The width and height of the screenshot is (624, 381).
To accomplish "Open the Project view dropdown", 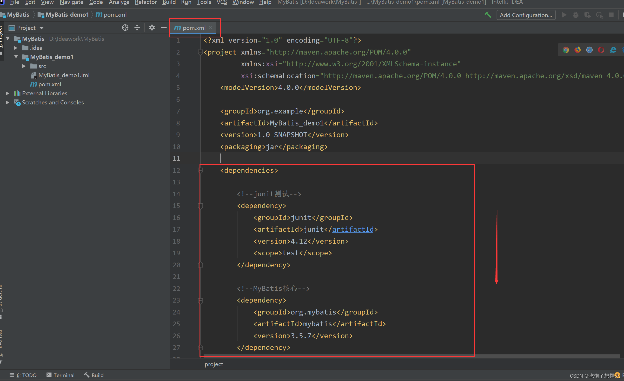I will (x=42, y=28).
